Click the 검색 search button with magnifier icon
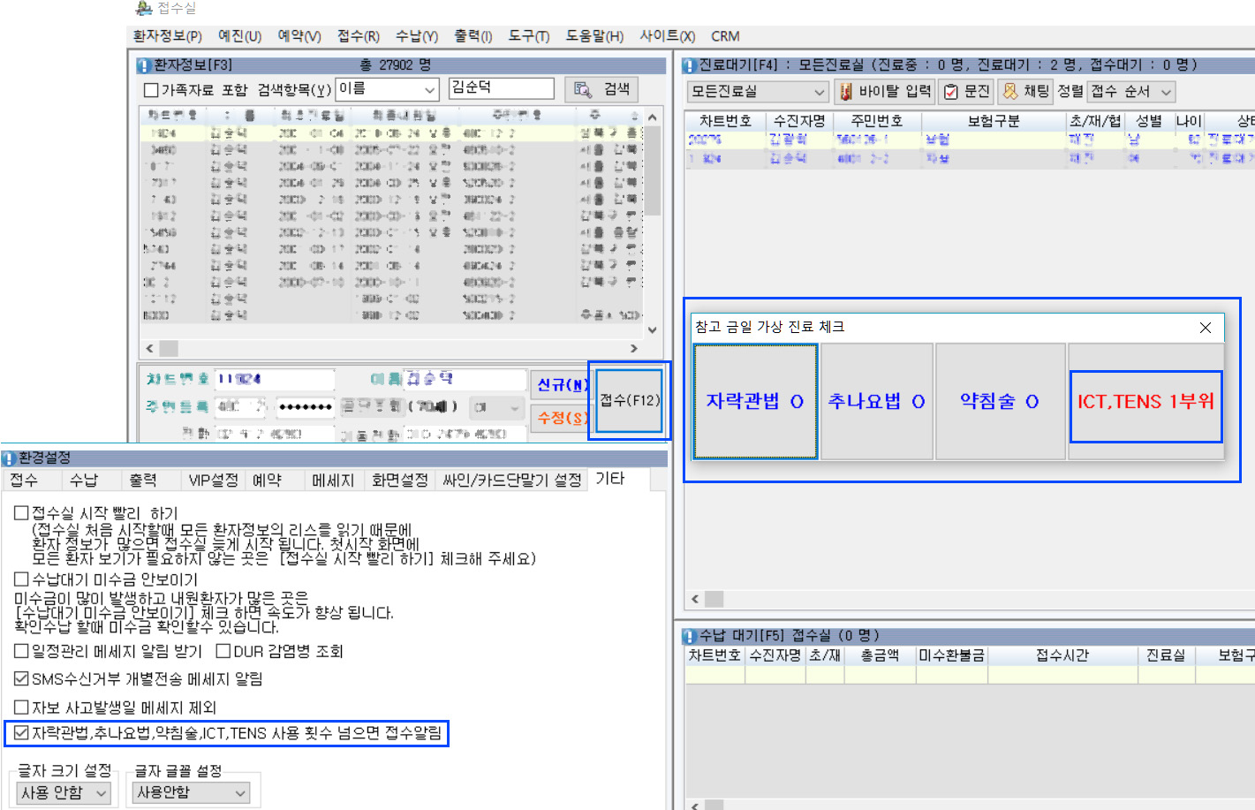The height and width of the screenshot is (810, 1255). [x=602, y=89]
